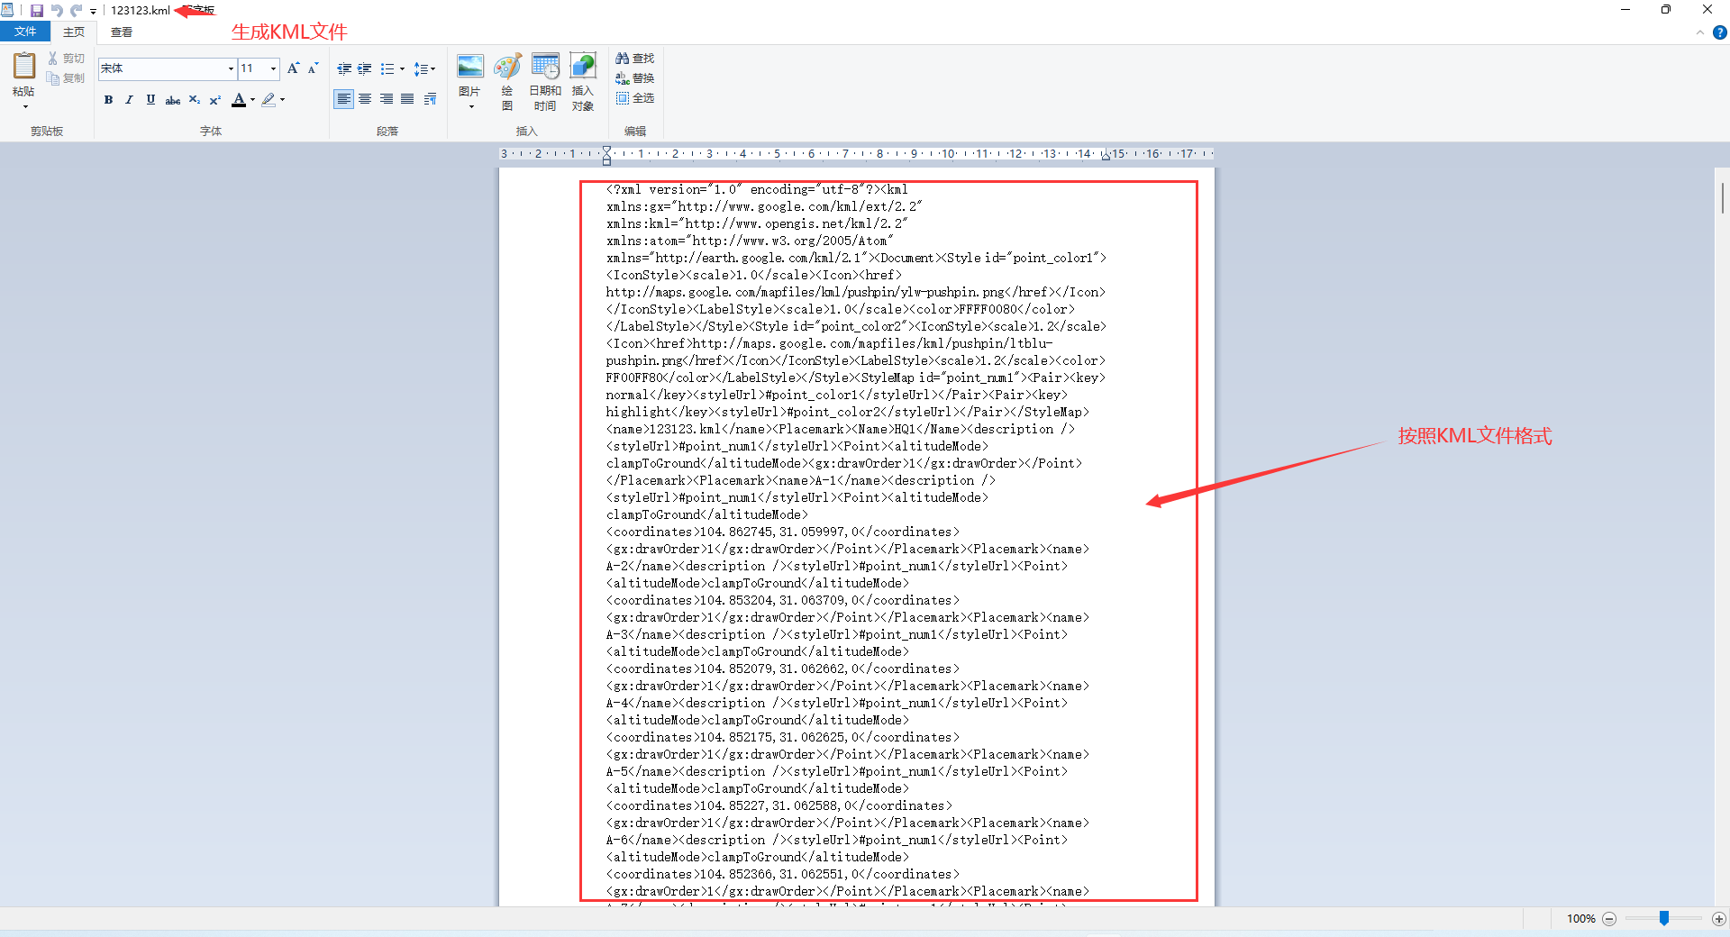Click the first line starting <?xml version
Viewport: 1730px width, 937px height.
757,190
